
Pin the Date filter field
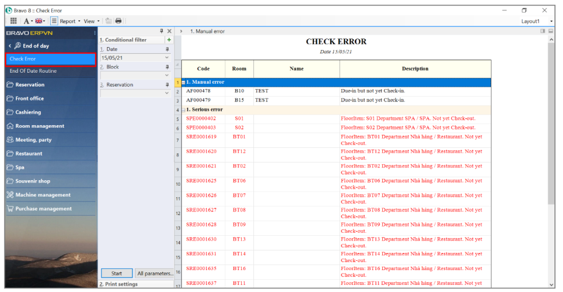point(167,49)
